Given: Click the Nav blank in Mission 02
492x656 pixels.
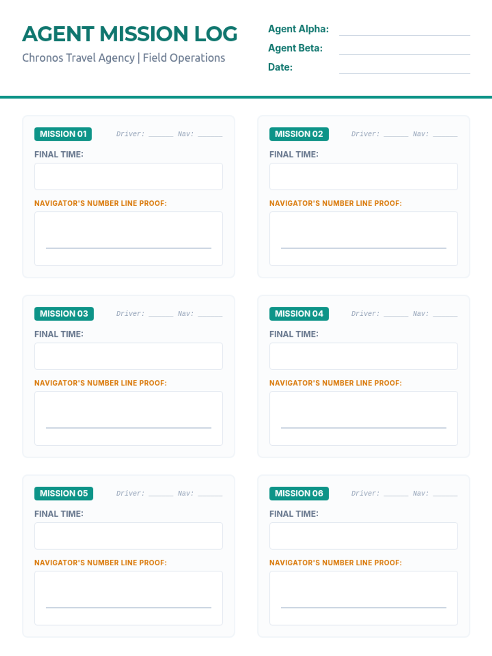Looking at the screenshot, I should click(445, 134).
